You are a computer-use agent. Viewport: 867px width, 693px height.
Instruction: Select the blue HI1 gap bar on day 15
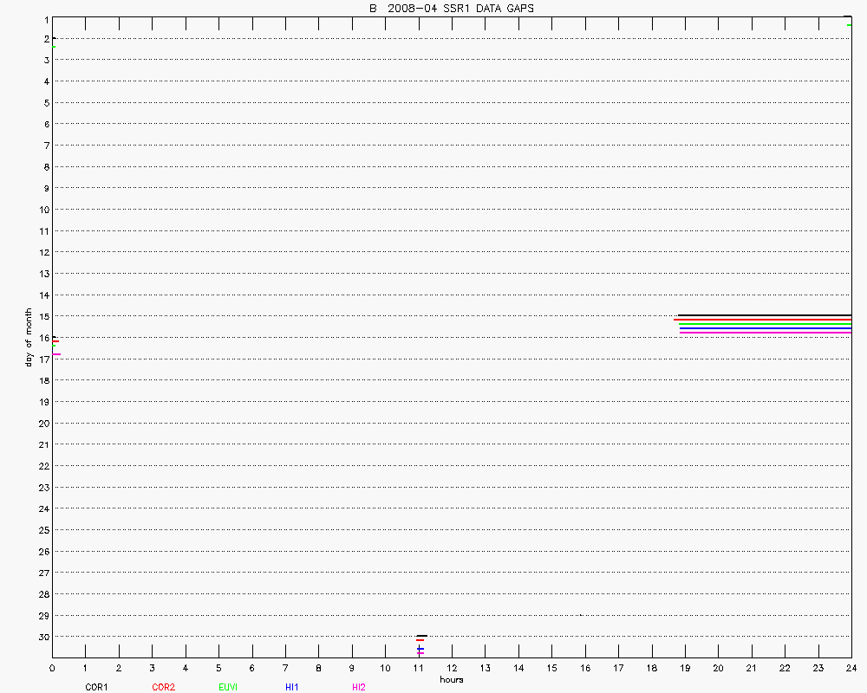[763, 328]
